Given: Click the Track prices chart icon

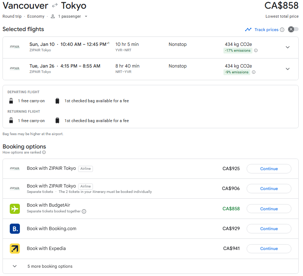Looking at the screenshot, I should [x=248, y=30].
